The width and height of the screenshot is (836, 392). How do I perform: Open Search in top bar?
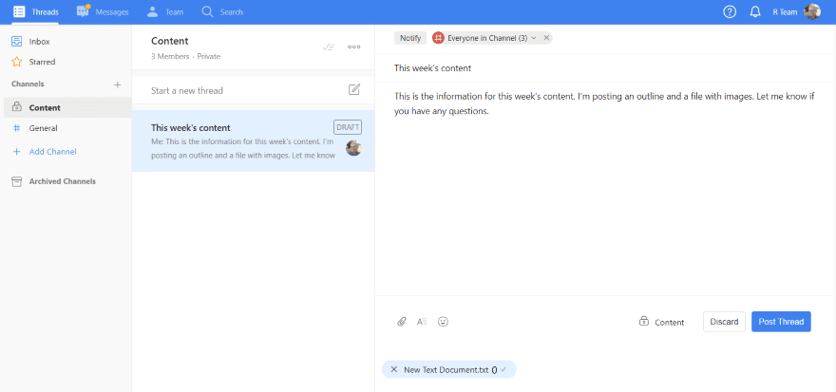tap(222, 11)
